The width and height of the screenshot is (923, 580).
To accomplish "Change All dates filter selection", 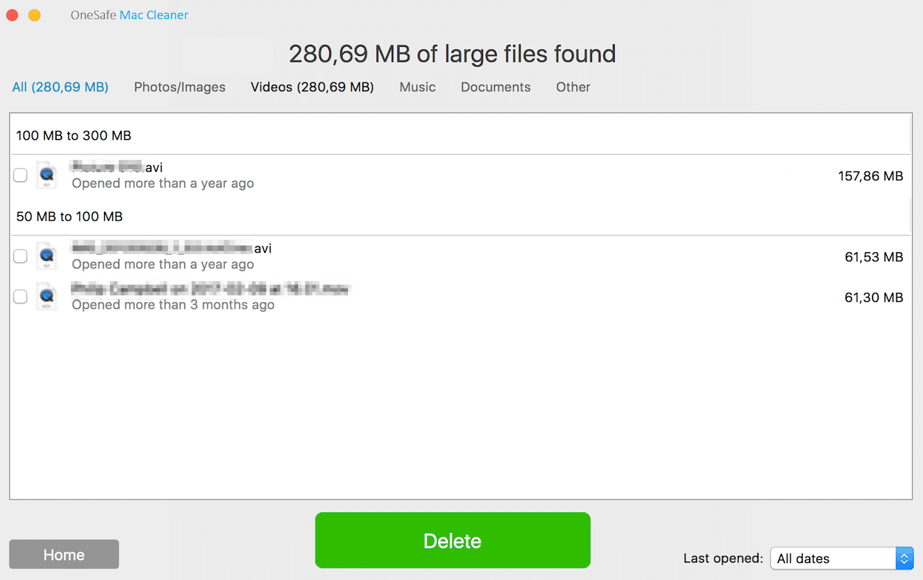I will point(834,558).
